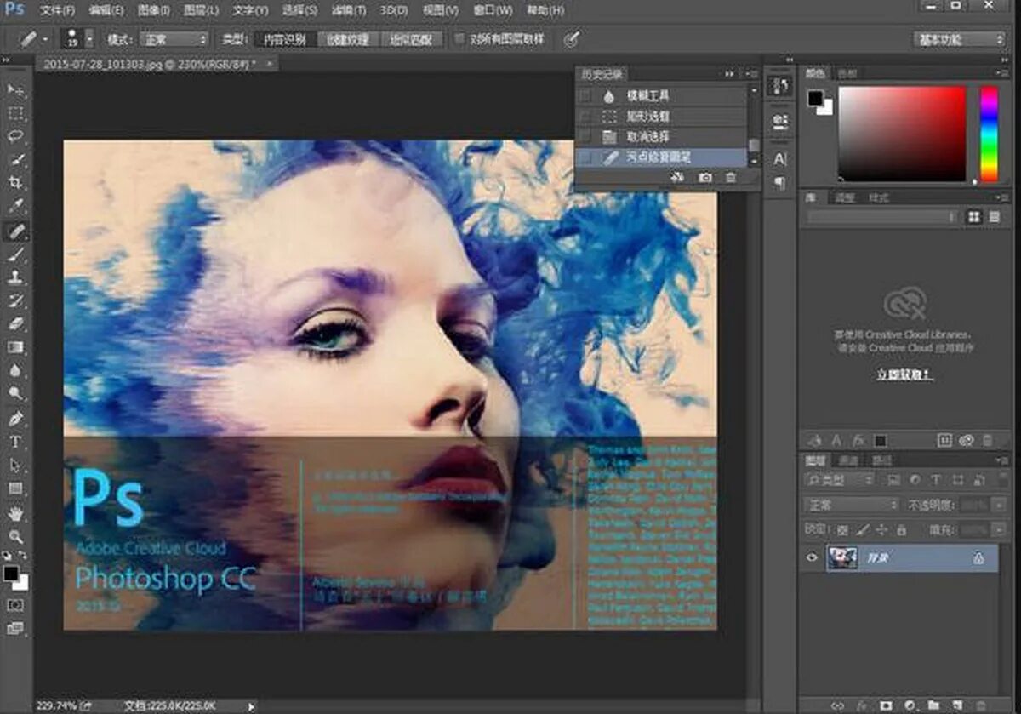Screen dimensions: 1021x714
Task: Select the Dodge tool
Action: coord(16,393)
